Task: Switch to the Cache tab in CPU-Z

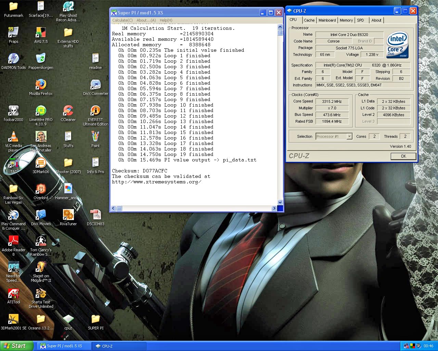Action: 309,21
